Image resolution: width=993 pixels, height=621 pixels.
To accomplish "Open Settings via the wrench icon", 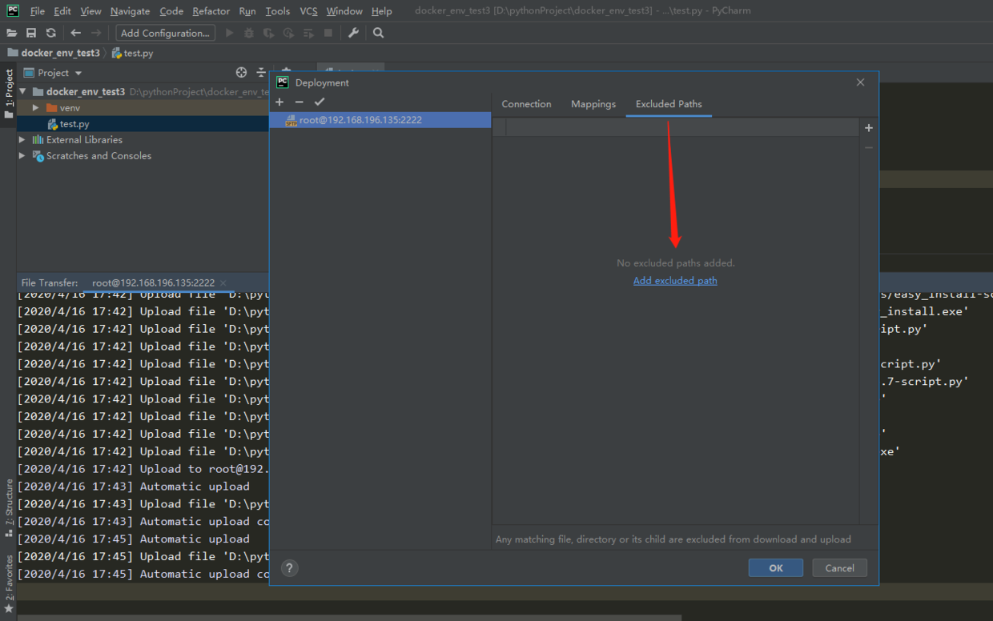I will pyautogui.click(x=353, y=33).
